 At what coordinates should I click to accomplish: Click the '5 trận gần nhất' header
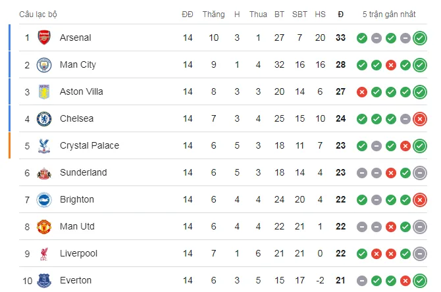pyautogui.click(x=388, y=14)
